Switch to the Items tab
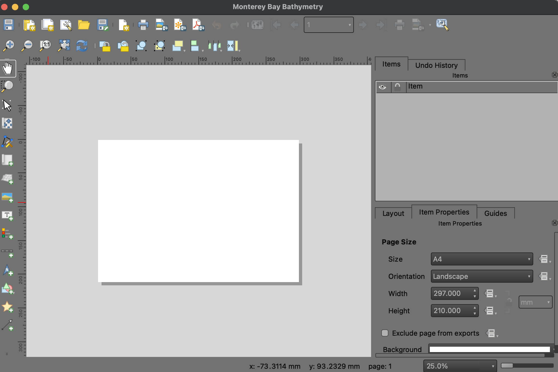Screen dimensions: 558x372 pyautogui.click(x=391, y=64)
